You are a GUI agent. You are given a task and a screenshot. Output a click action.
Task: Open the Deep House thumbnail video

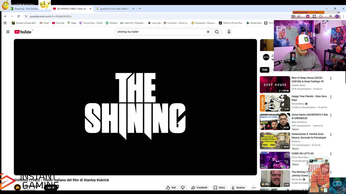[275, 85]
